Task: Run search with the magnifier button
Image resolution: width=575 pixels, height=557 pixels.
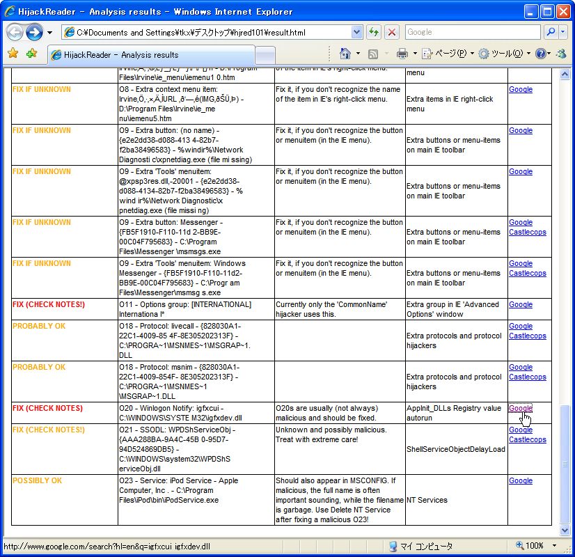Action: pos(551,32)
